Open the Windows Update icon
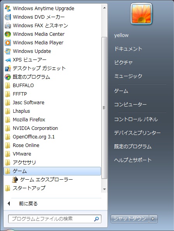 click(x=8, y=51)
